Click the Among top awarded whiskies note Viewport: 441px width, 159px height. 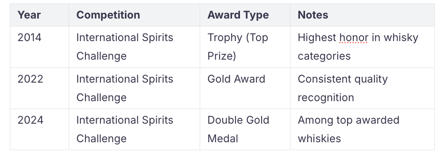(348, 129)
